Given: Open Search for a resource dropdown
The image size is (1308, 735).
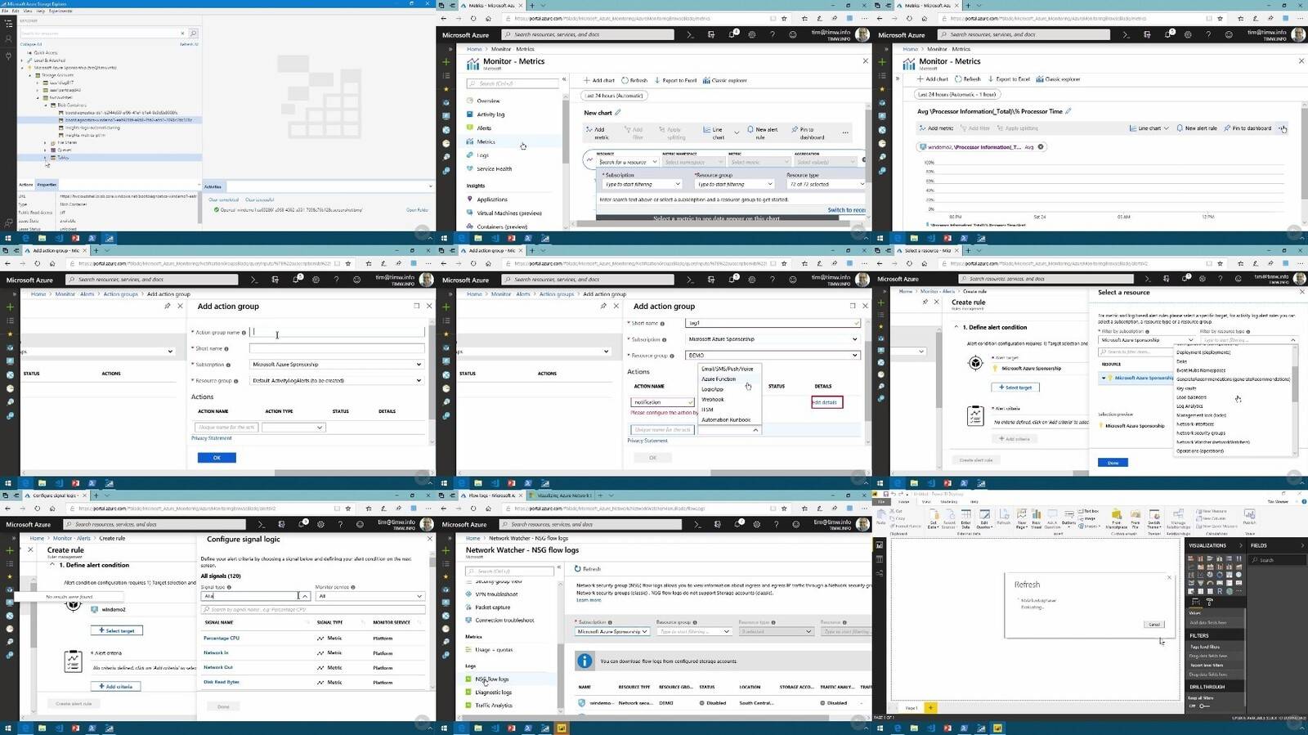Looking at the screenshot, I should [628, 162].
